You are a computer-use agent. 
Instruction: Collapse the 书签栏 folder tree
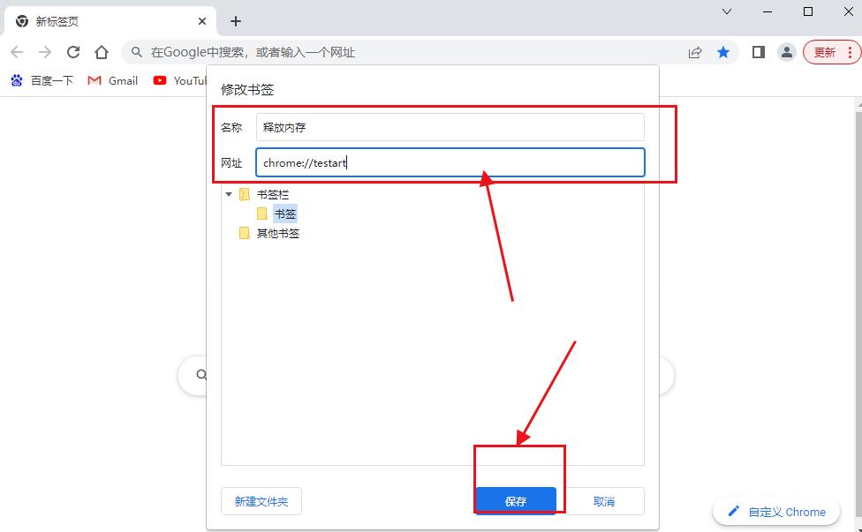click(x=230, y=194)
